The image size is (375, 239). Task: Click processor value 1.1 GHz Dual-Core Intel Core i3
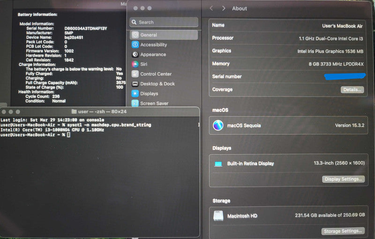coord(331,38)
